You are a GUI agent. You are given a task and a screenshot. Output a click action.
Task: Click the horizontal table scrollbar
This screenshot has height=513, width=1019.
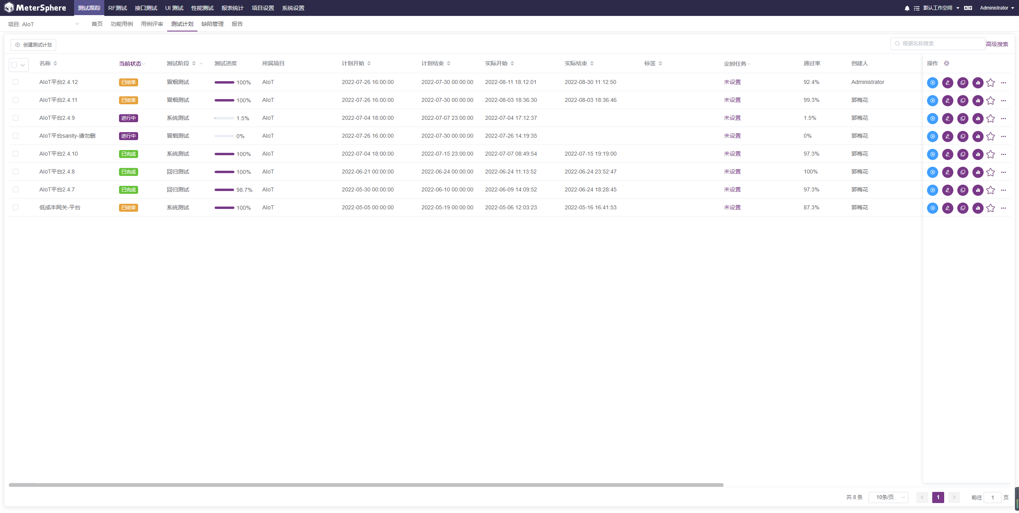pyautogui.click(x=366, y=485)
